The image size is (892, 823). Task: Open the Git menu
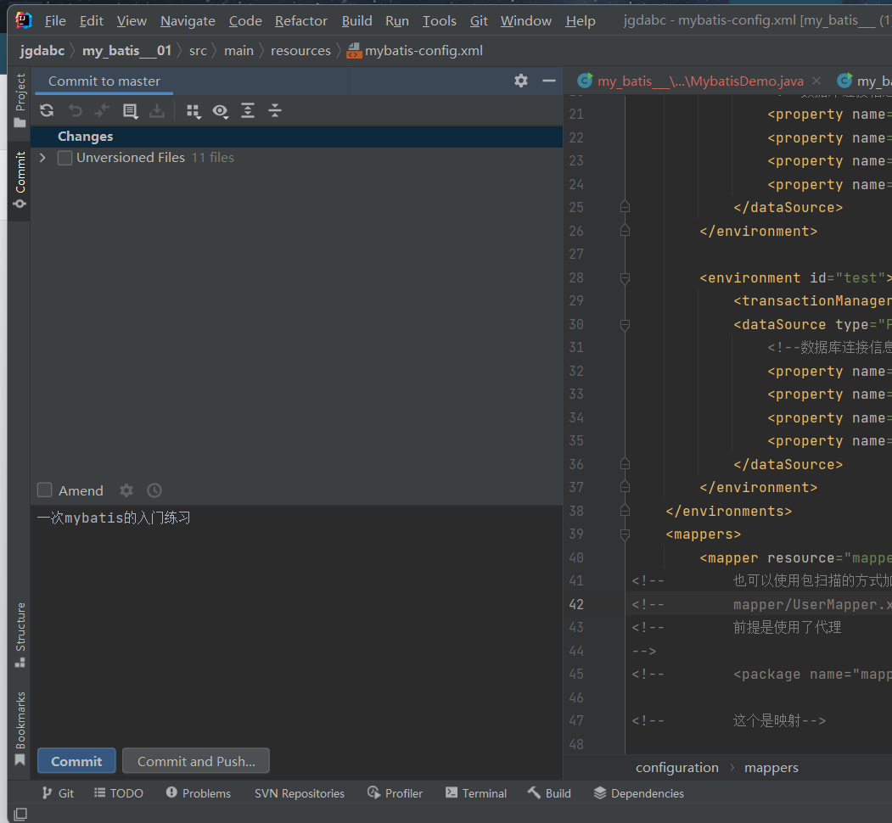click(x=479, y=21)
